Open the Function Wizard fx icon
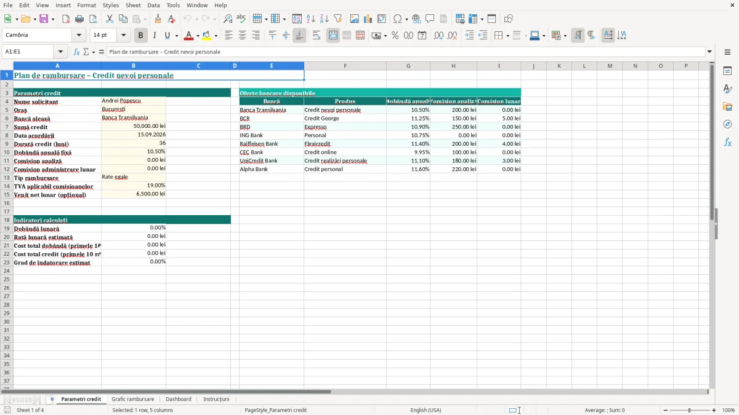The image size is (739, 415). click(77, 52)
